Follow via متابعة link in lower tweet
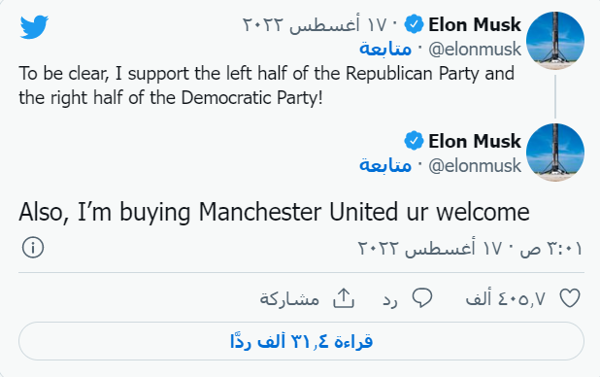 tap(385, 165)
